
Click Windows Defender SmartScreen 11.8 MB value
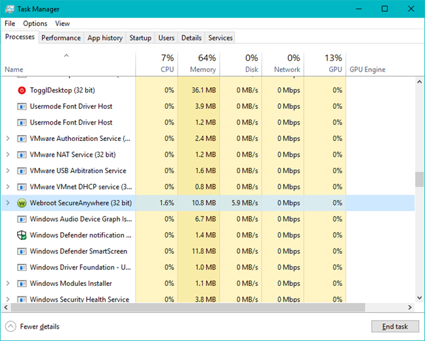[x=204, y=251]
